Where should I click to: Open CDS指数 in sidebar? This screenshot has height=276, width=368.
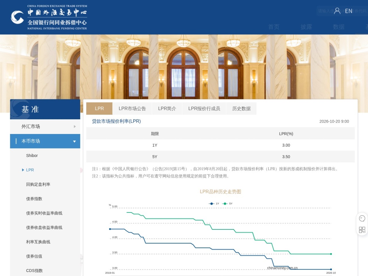[x=34, y=271]
